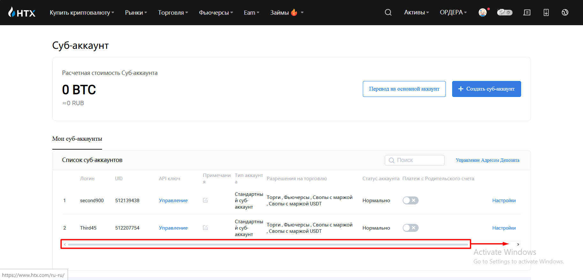This screenshot has height=280, width=583.
Task: Click Разрешения на торговлю column header
Action: pyautogui.click(x=297, y=178)
